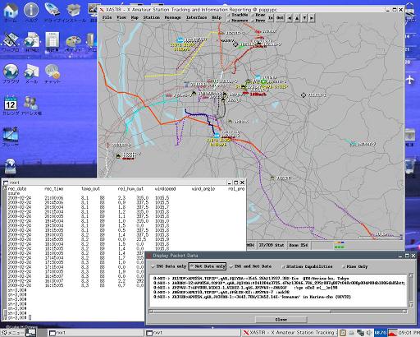Image resolution: width=420 pixels, height=337 pixels.
Task: Launch the media Player (プレーヤ) icon
Action: [x=11, y=136]
